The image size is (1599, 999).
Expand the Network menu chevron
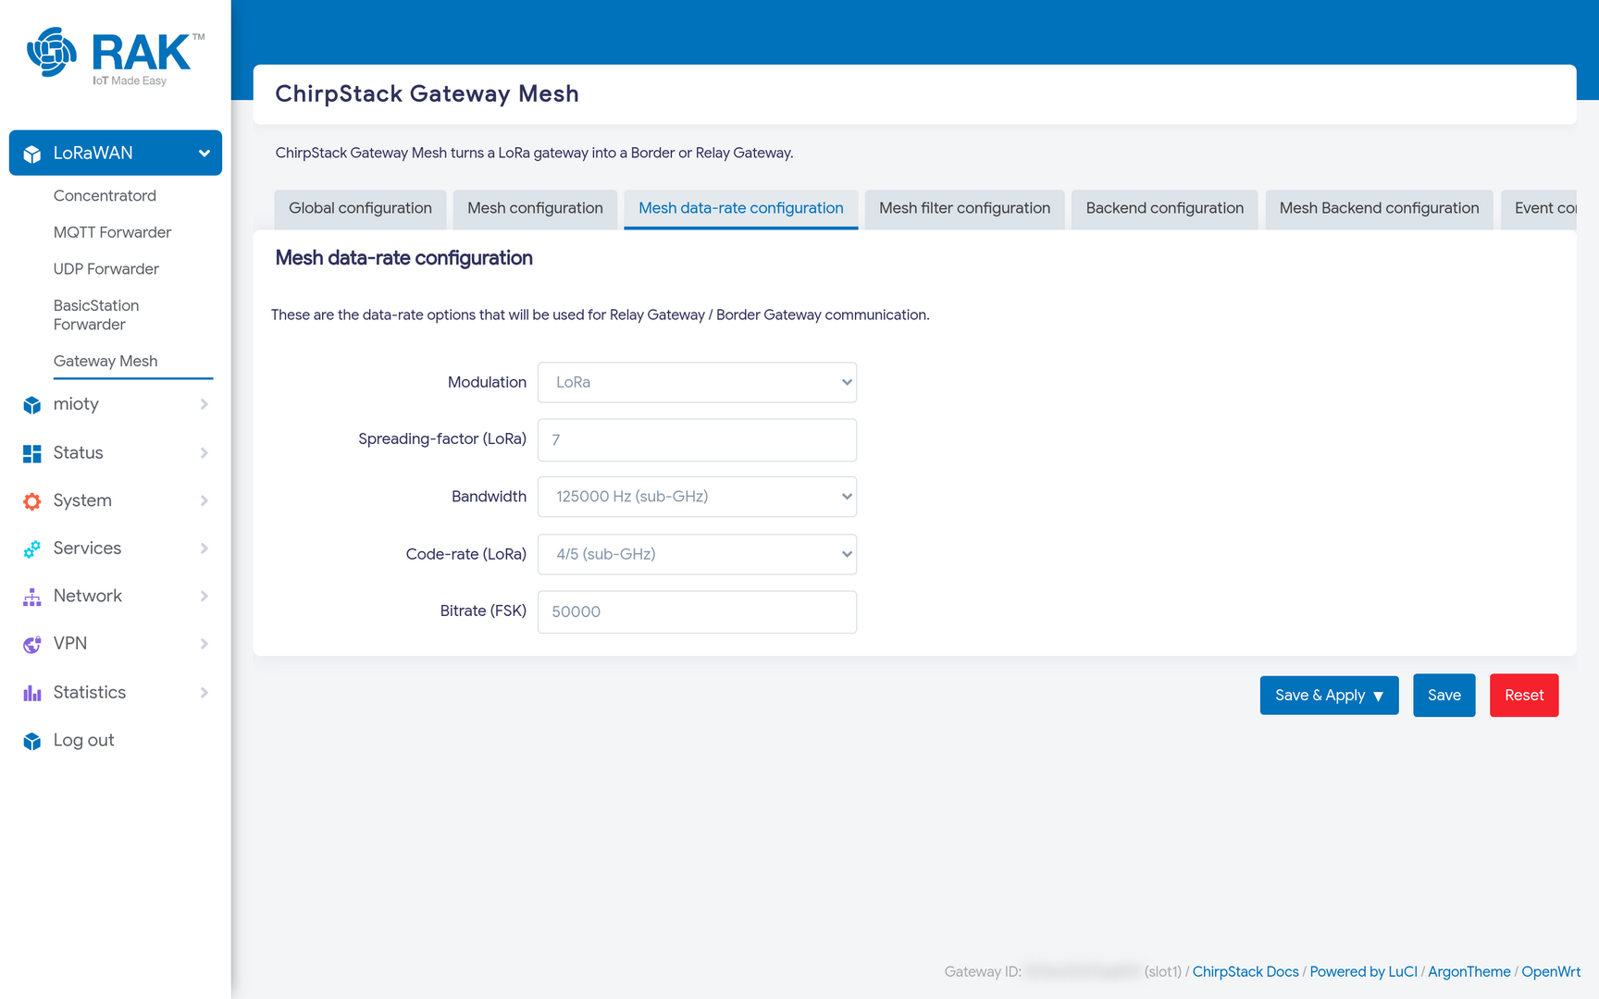click(204, 596)
